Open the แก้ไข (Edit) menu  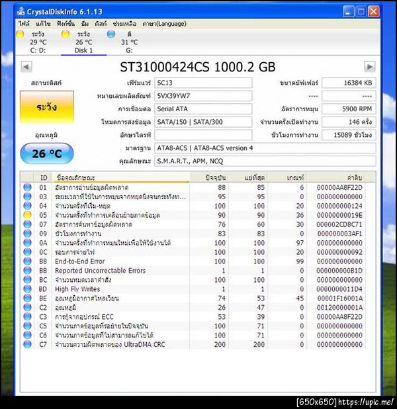(x=43, y=24)
